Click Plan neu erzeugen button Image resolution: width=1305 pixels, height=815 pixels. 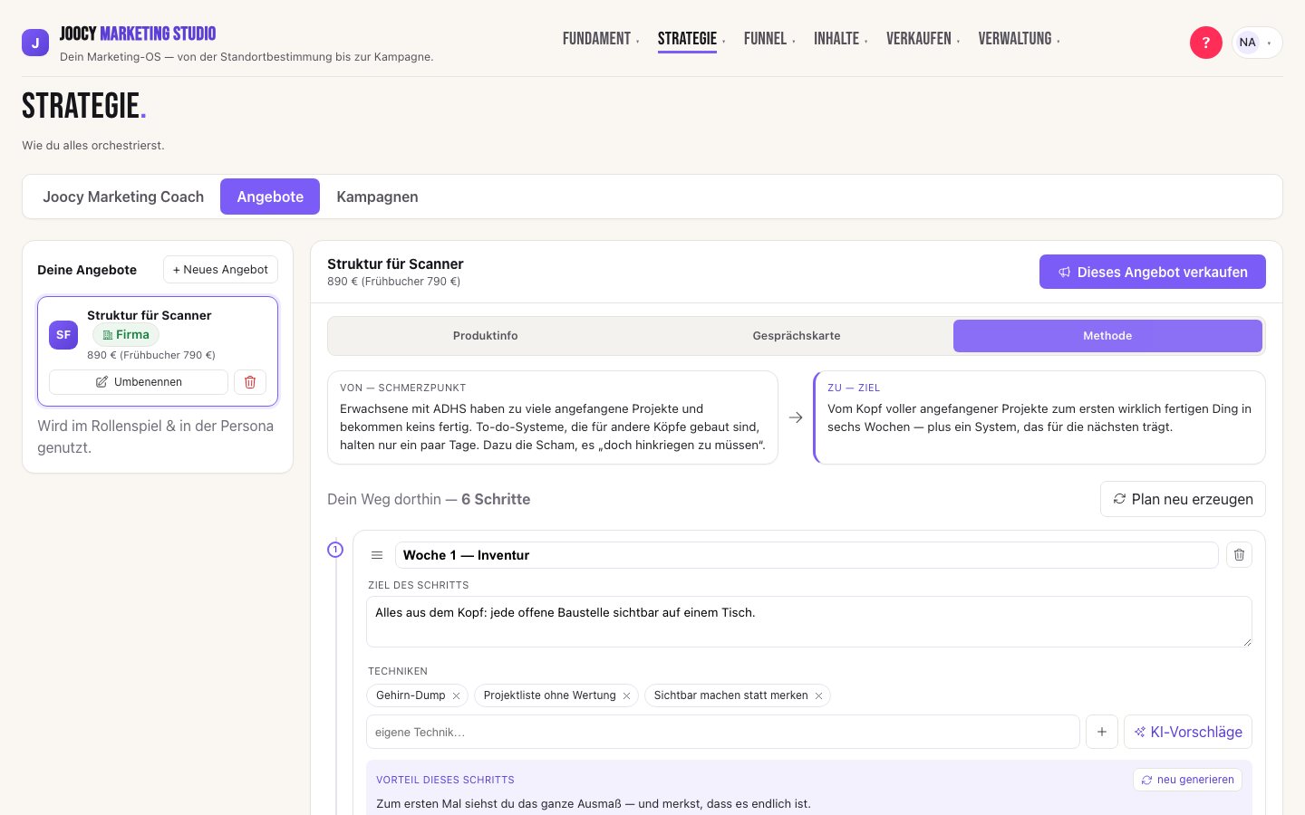click(1183, 499)
